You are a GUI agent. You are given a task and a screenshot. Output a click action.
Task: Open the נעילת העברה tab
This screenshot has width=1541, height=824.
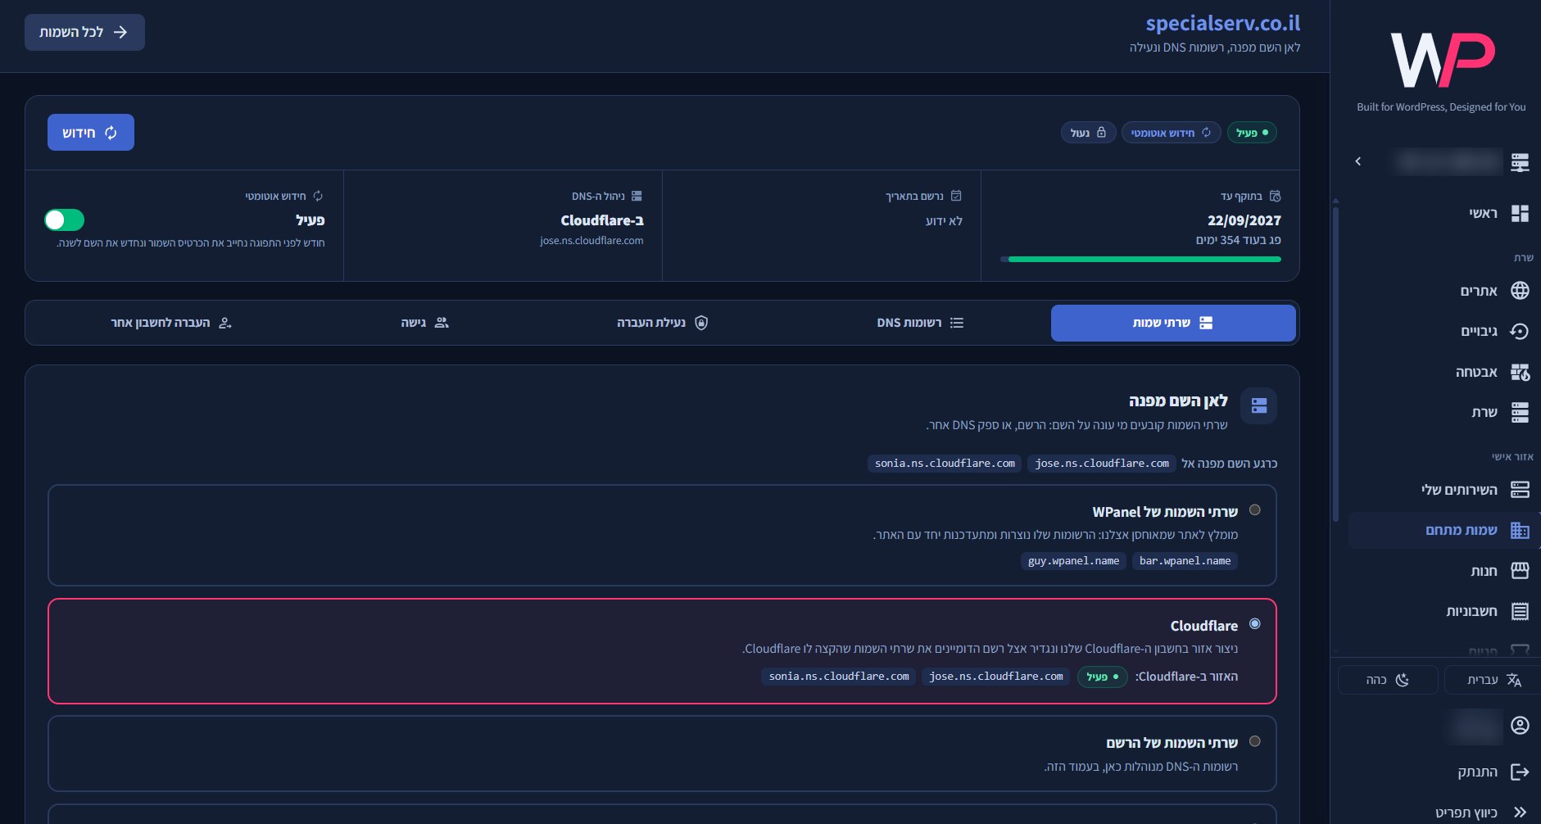pos(662,323)
